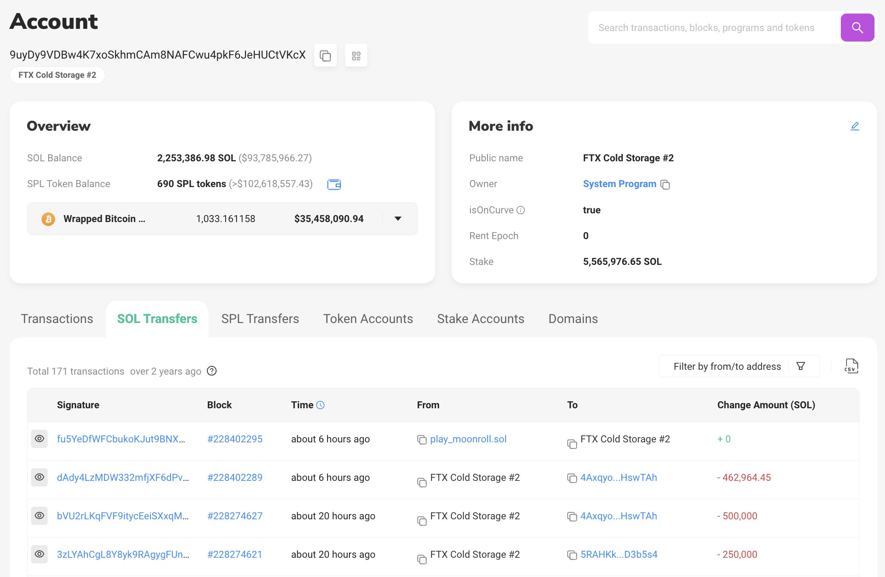Image resolution: width=885 pixels, height=577 pixels.
Task: Copy FTX Cold Storage #2 address in first row To column
Action: 572,444
